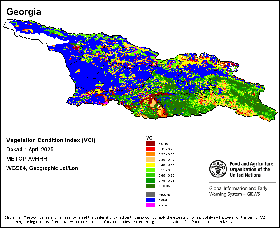Click the blue cloud legend swatch
The height and width of the screenshot is (228, 280).
click(x=150, y=200)
